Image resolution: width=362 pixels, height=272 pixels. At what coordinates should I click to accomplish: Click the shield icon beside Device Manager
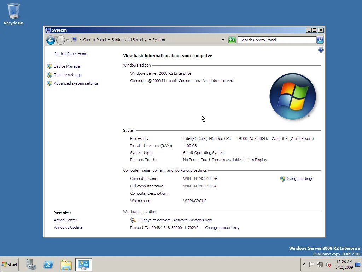point(49,67)
